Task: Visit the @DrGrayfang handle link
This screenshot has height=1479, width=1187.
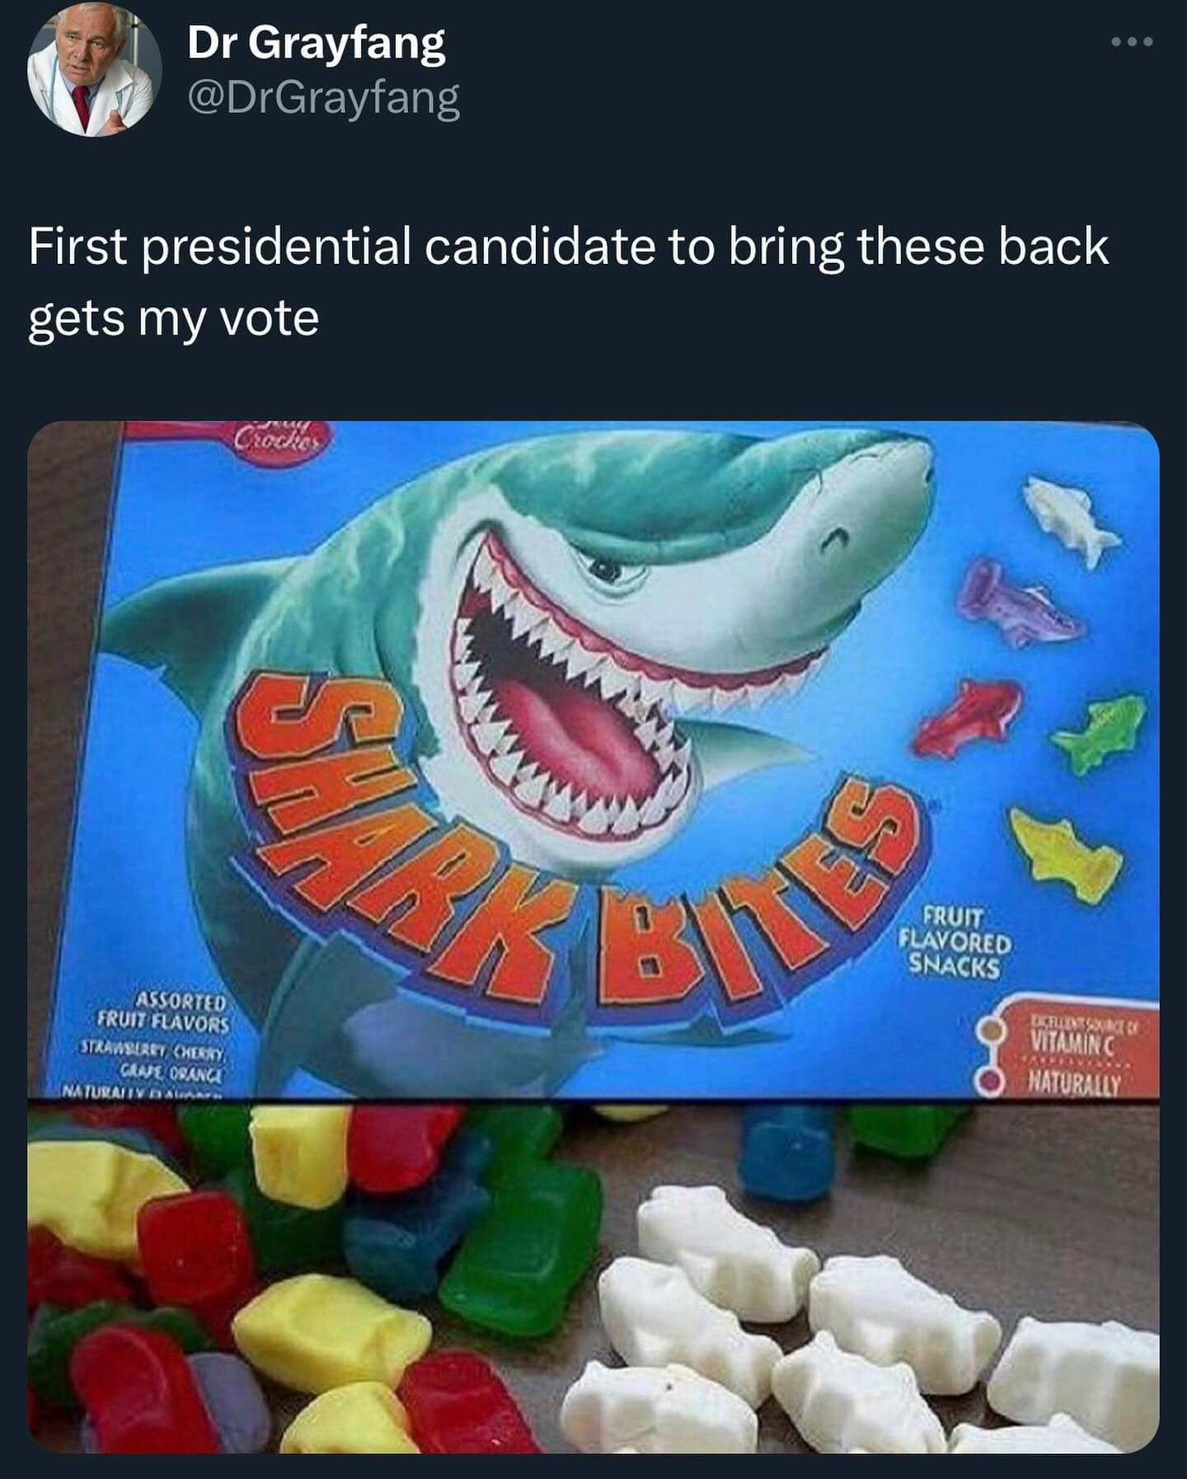Action: pos(324,98)
